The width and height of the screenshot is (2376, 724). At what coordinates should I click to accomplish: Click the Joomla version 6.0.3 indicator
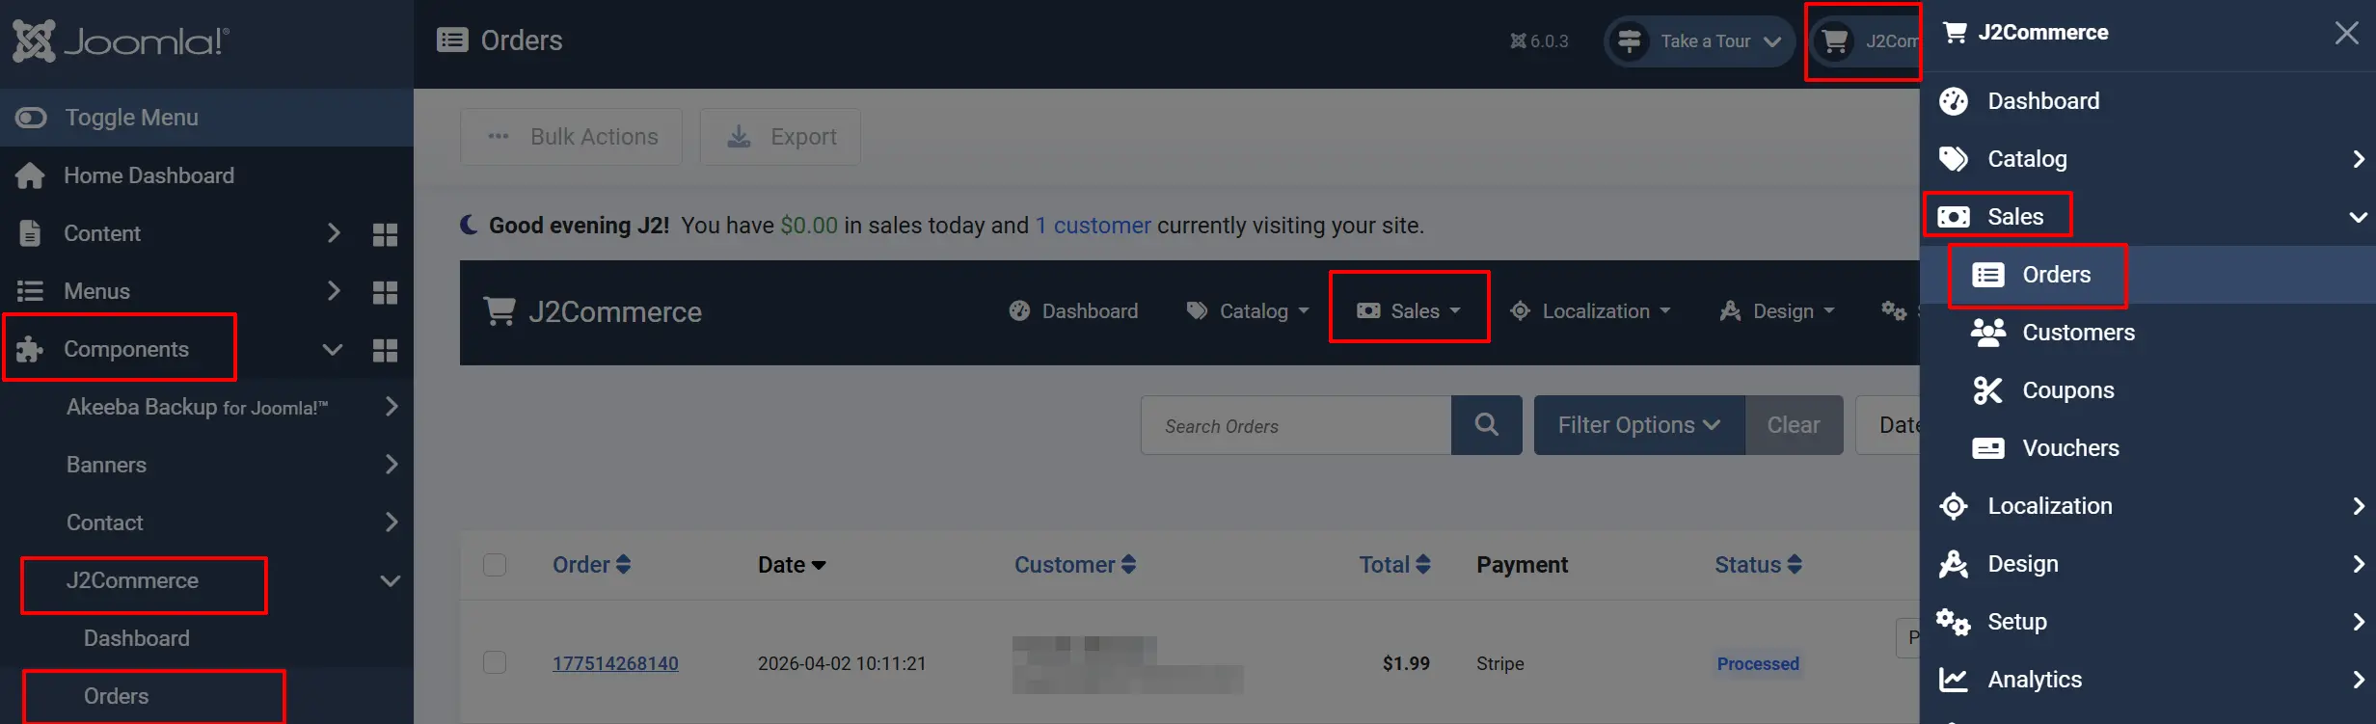1539,41
